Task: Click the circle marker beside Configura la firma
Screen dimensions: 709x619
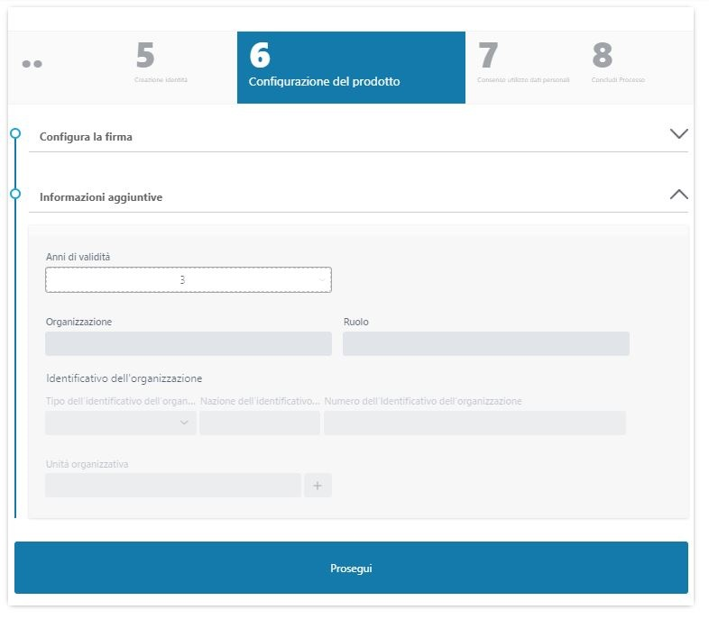Action: pos(14,133)
